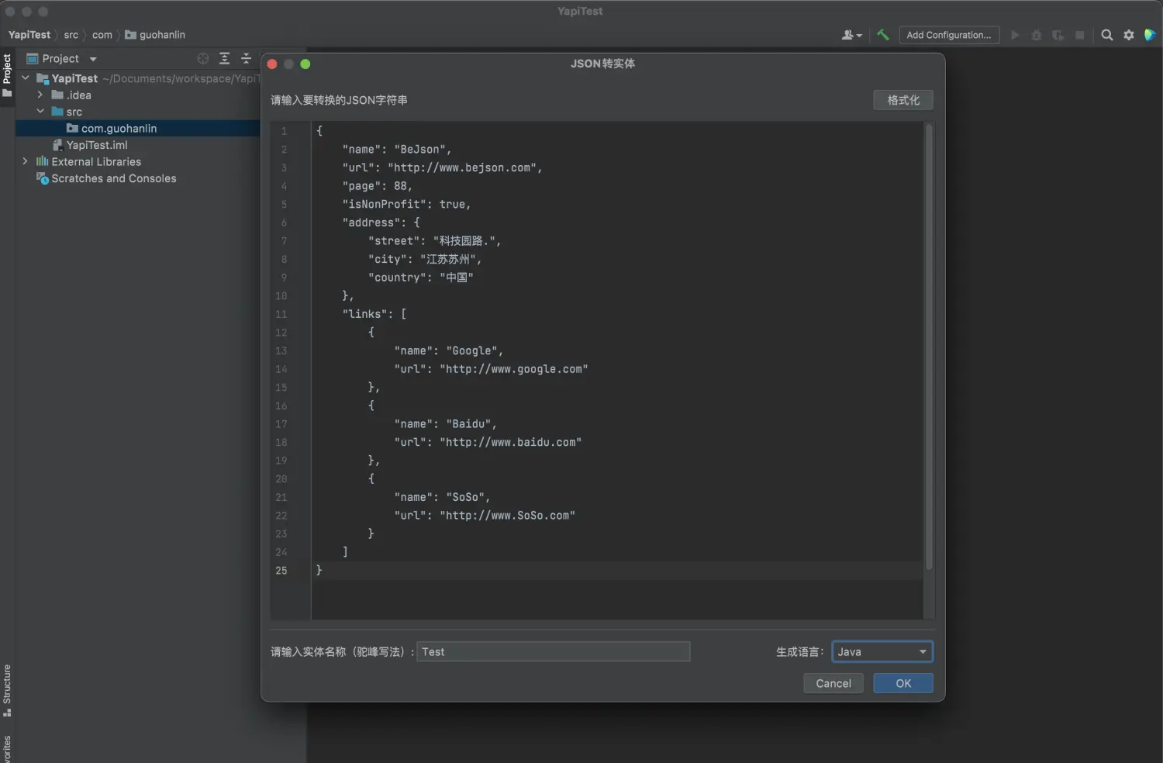Click line number 25 in gutter
The height and width of the screenshot is (763, 1163).
(281, 571)
